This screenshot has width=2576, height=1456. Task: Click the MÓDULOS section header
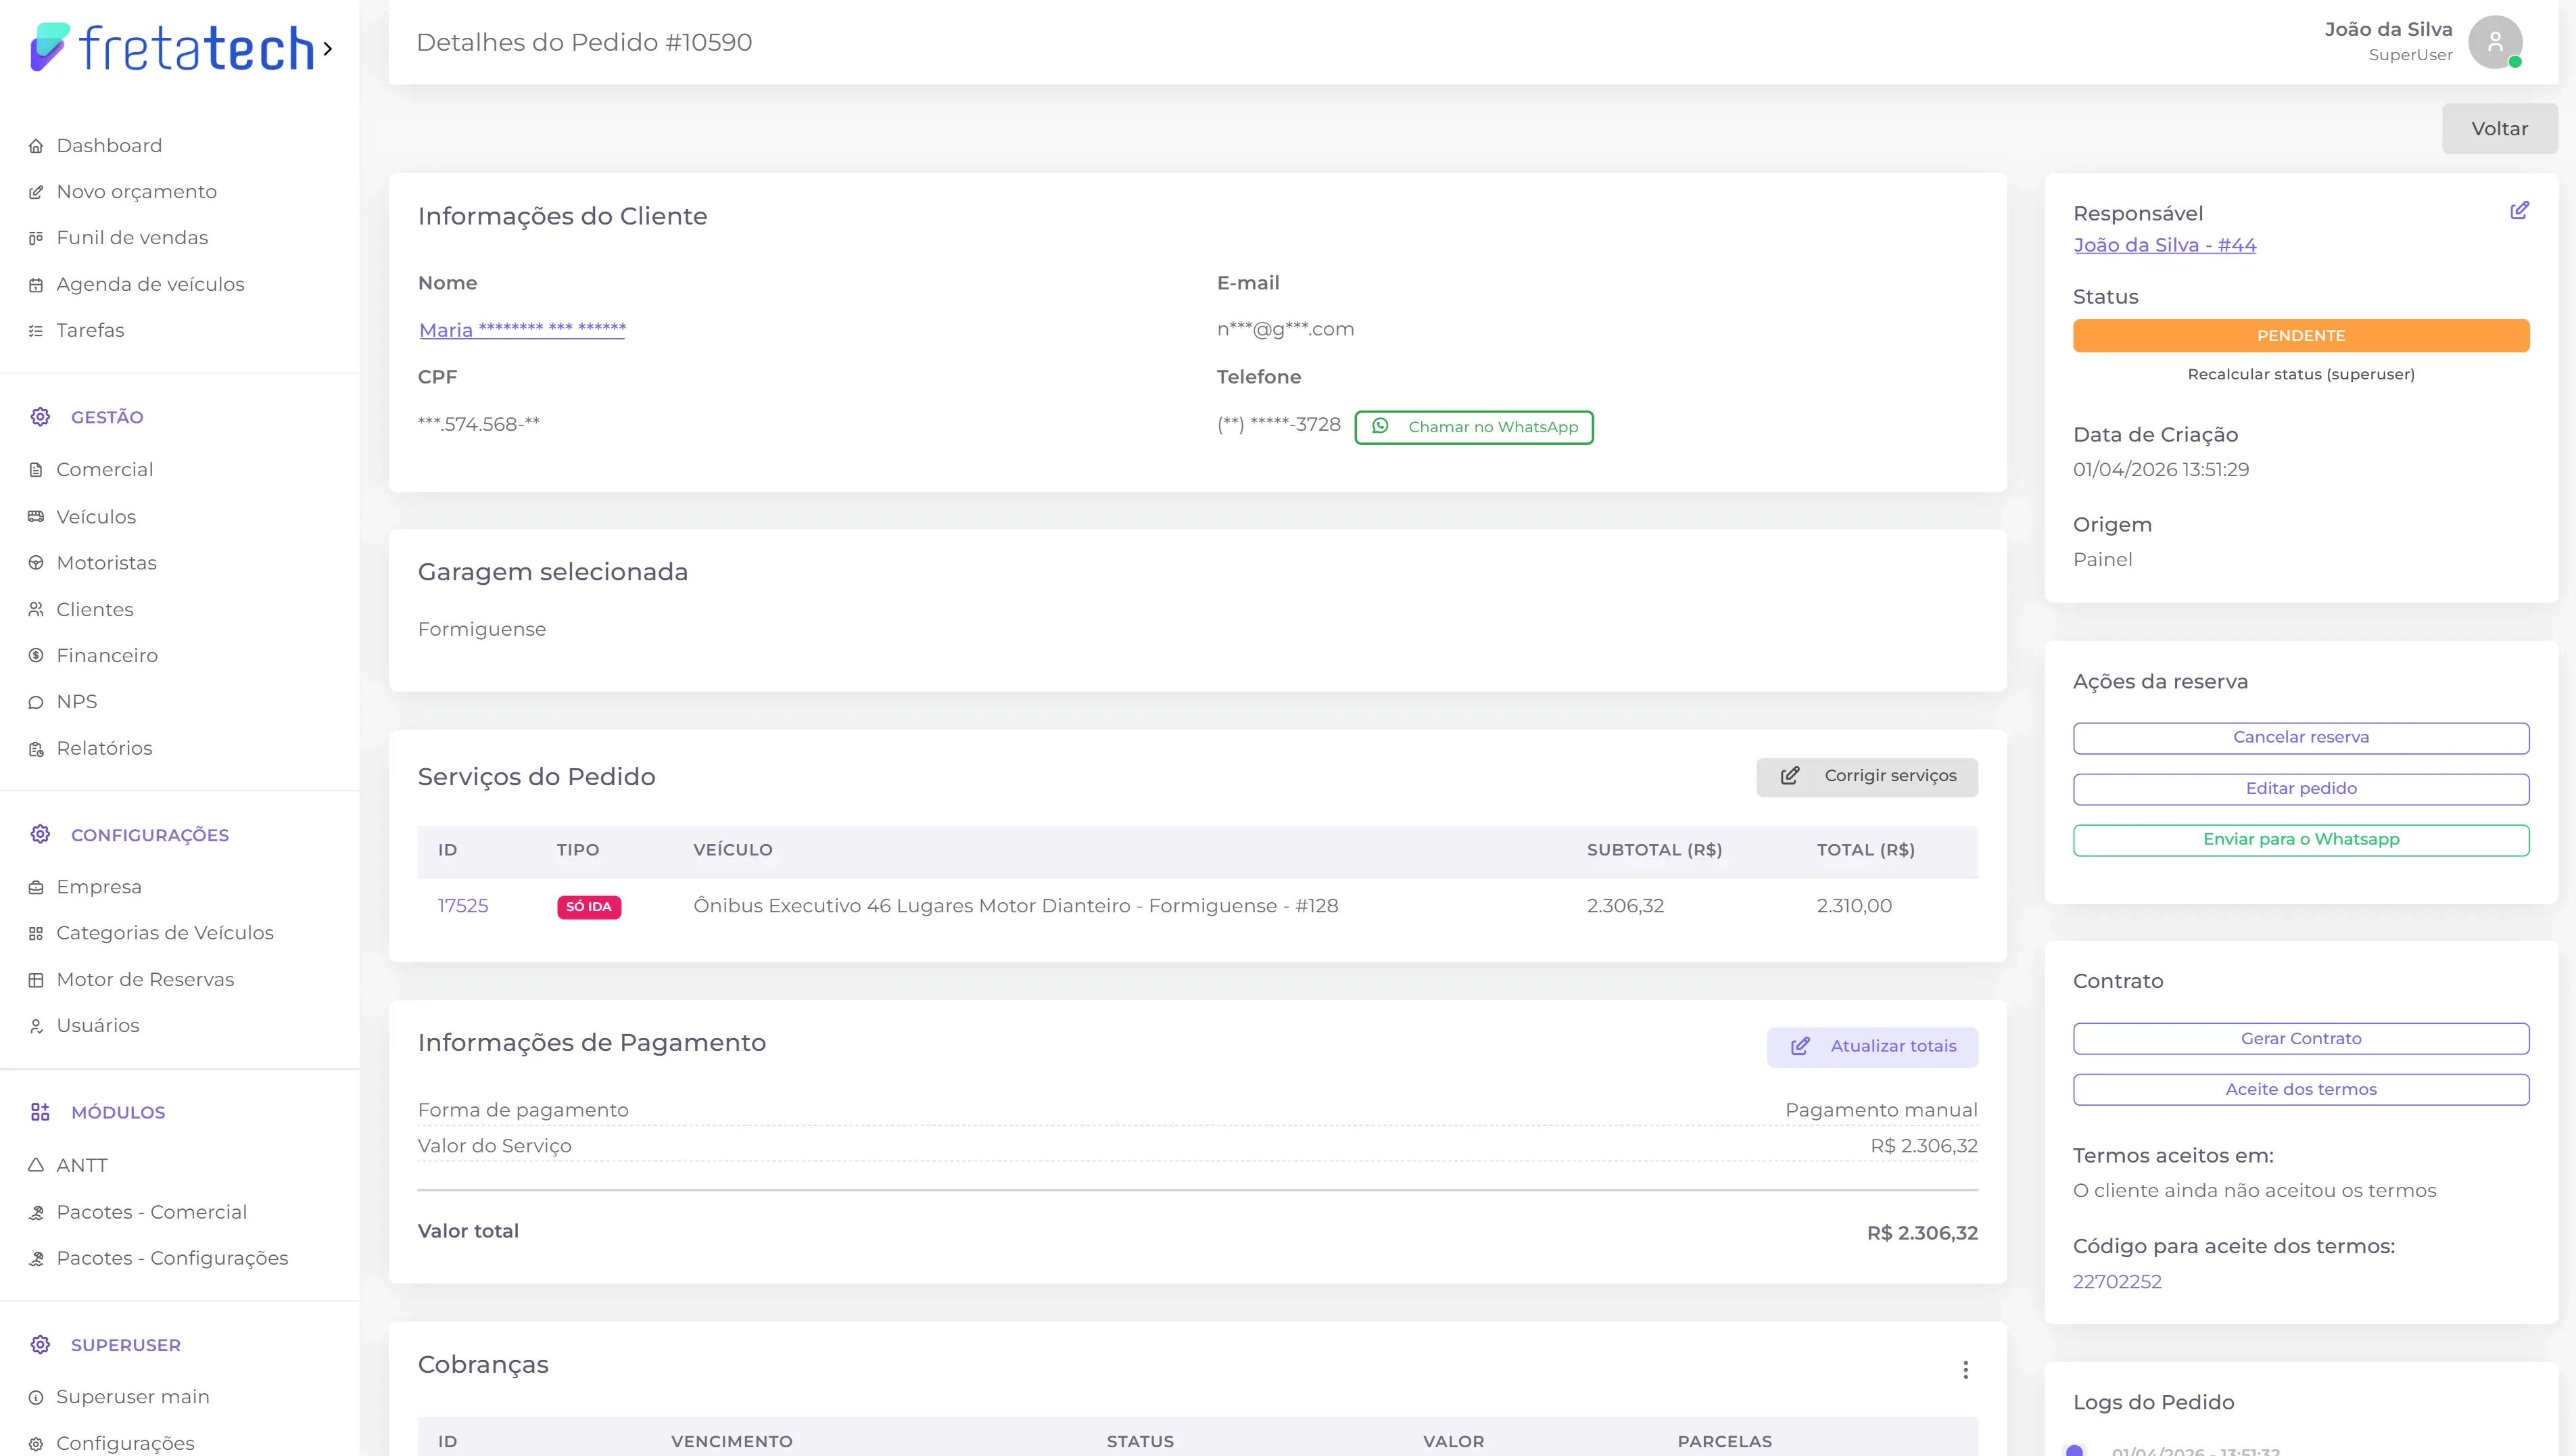118,1113
